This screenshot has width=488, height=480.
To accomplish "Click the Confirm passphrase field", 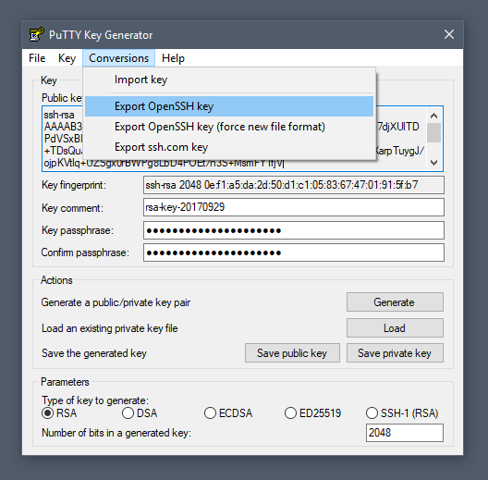I will pos(294,252).
